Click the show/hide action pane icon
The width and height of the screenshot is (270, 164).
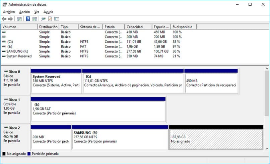[x=35, y=19]
